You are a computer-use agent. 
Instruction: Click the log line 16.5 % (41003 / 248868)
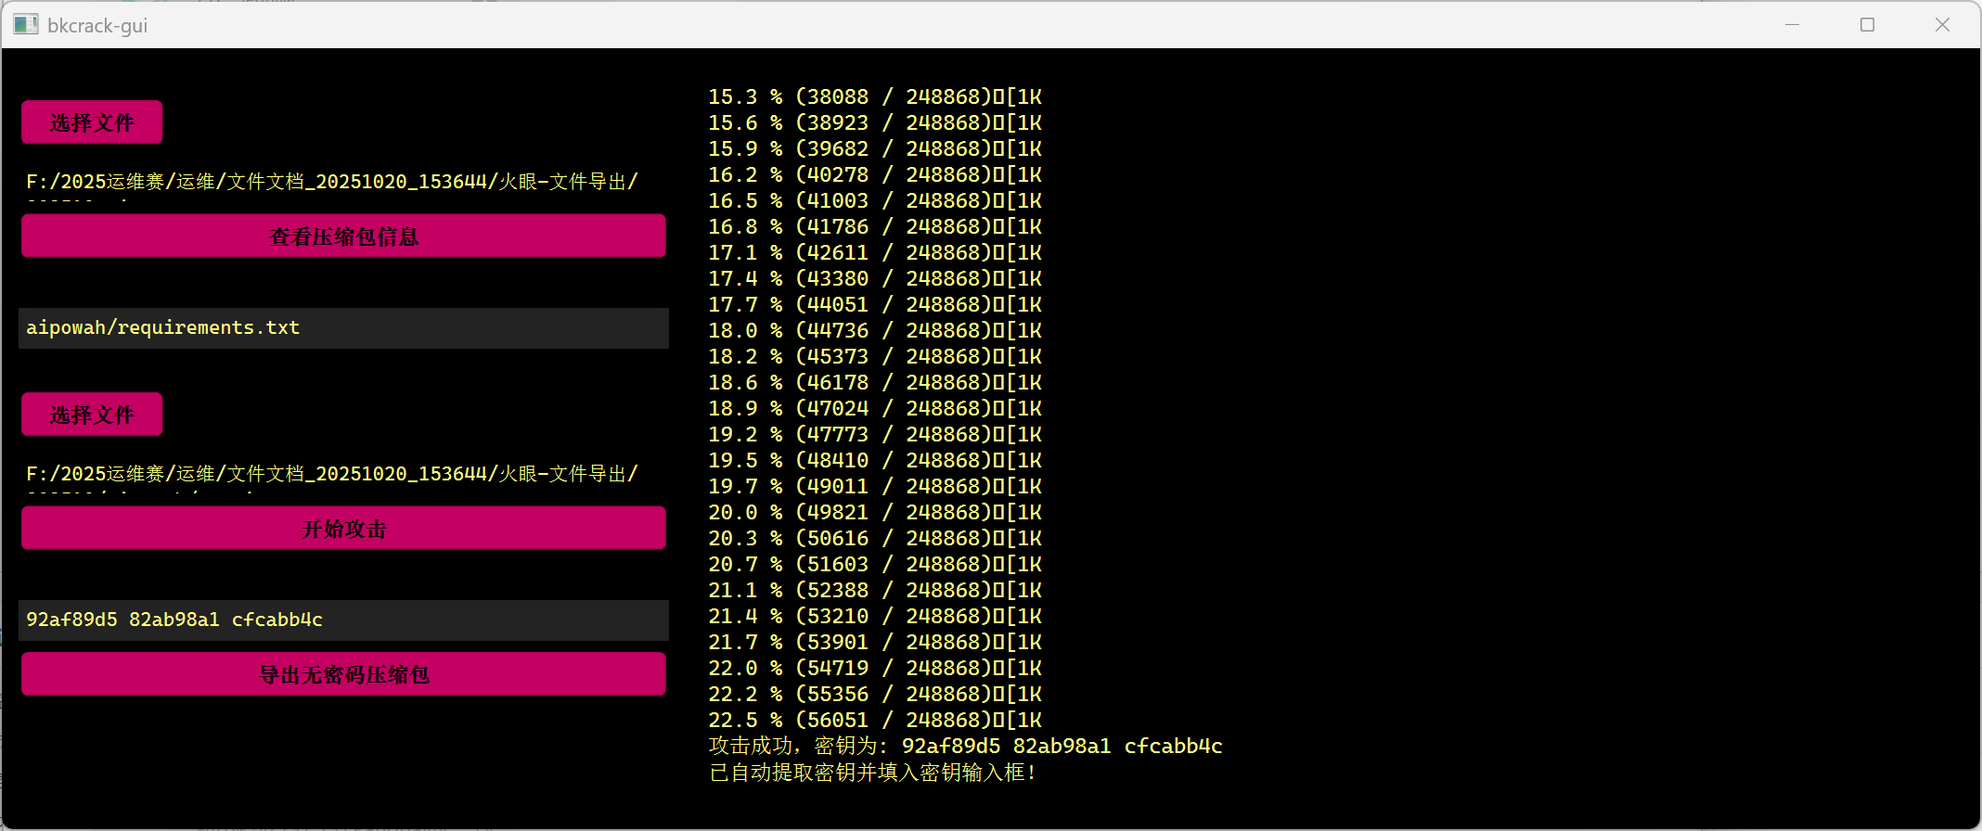click(x=875, y=201)
